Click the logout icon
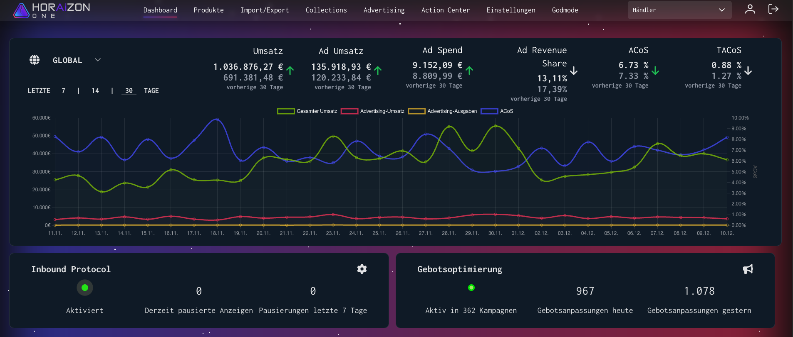Image resolution: width=793 pixels, height=337 pixels. click(773, 9)
